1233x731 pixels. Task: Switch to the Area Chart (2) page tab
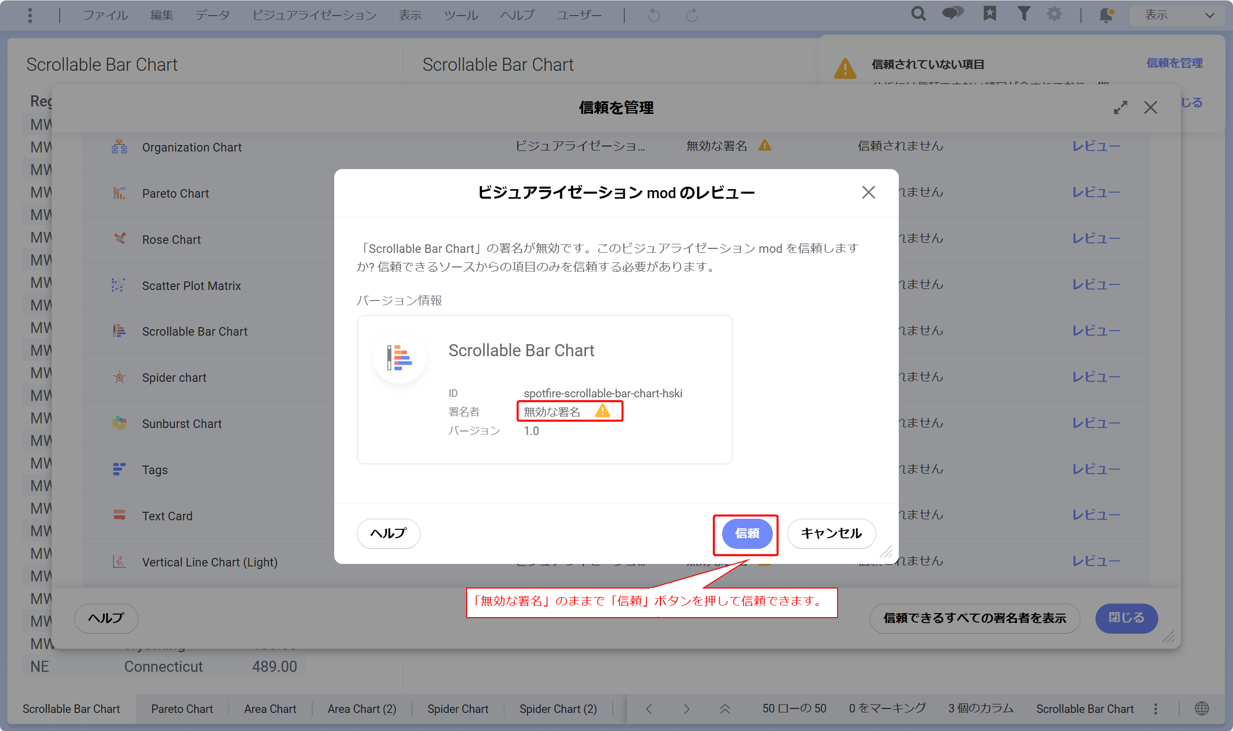[x=362, y=709]
